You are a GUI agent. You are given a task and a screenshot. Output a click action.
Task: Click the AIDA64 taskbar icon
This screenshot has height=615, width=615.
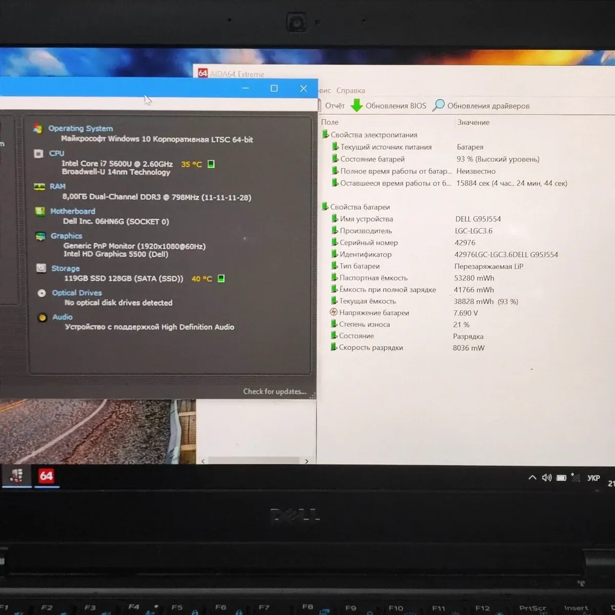tap(46, 476)
